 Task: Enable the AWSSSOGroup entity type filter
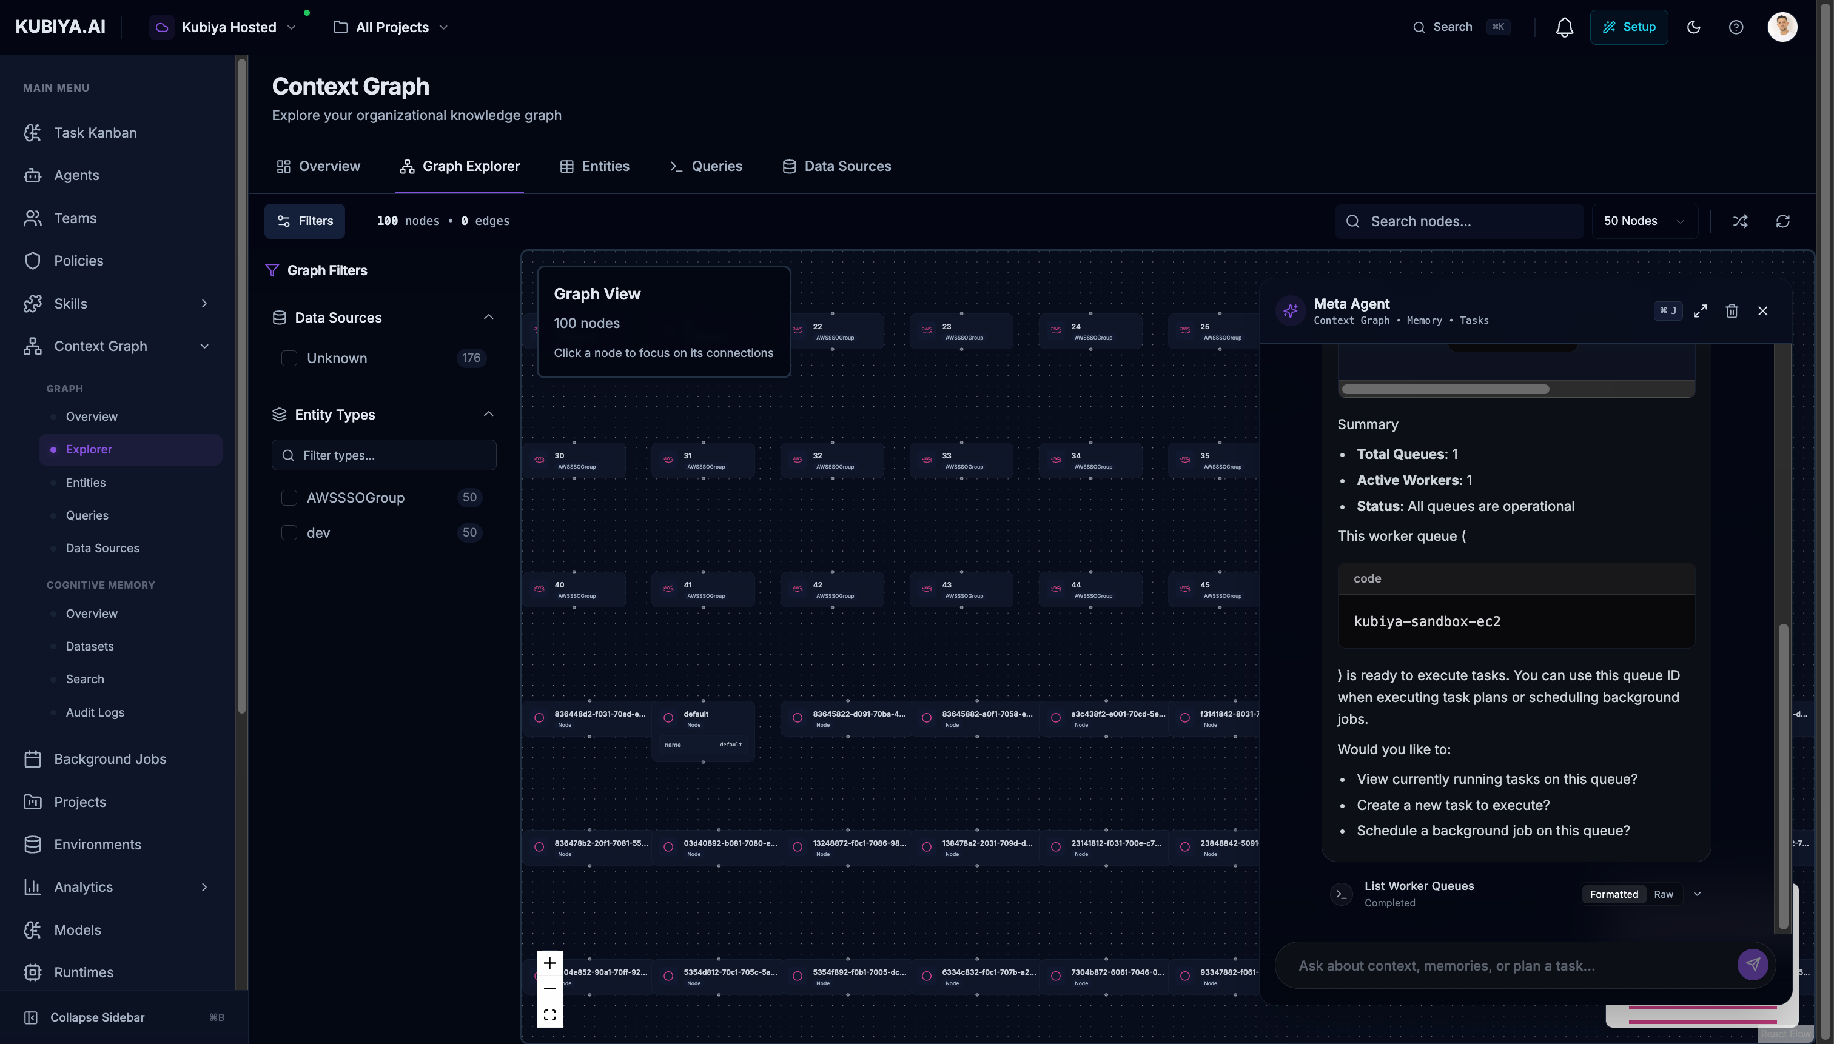[289, 497]
